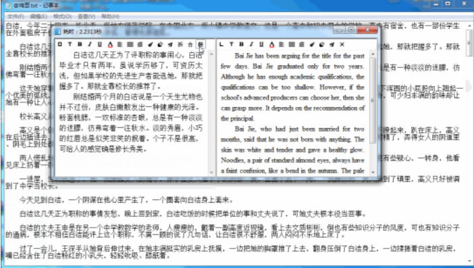Click the paper-plane icon in right pane toolbar

(x=332, y=44)
